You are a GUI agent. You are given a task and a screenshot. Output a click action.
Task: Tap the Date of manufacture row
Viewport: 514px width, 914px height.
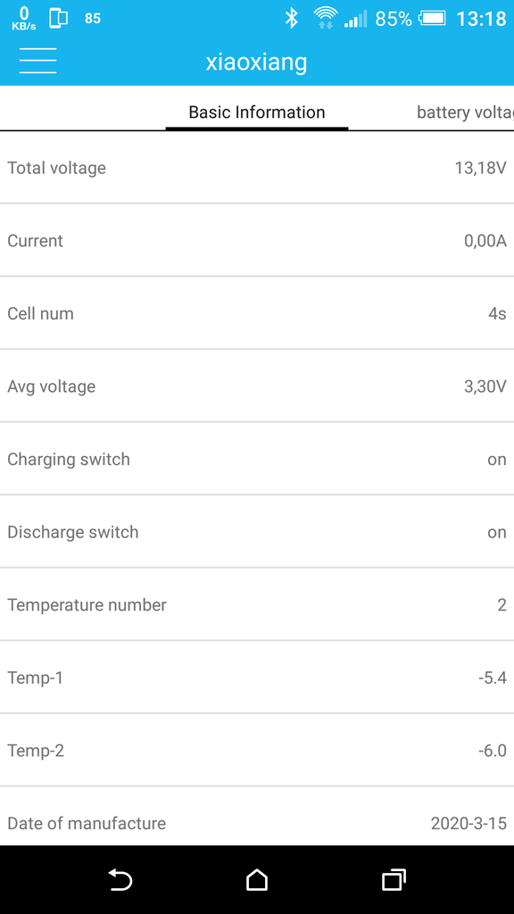coord(257,823)
